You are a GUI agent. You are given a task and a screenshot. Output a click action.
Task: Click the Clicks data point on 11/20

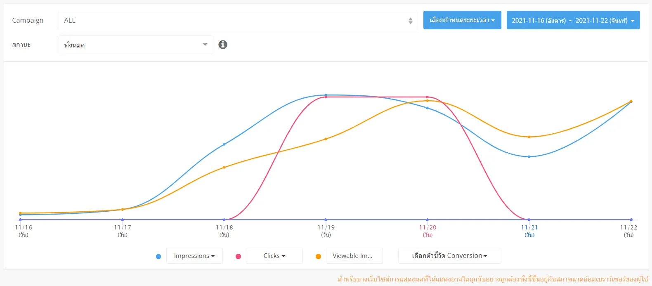pyautogui.click(x=427, y=97)
